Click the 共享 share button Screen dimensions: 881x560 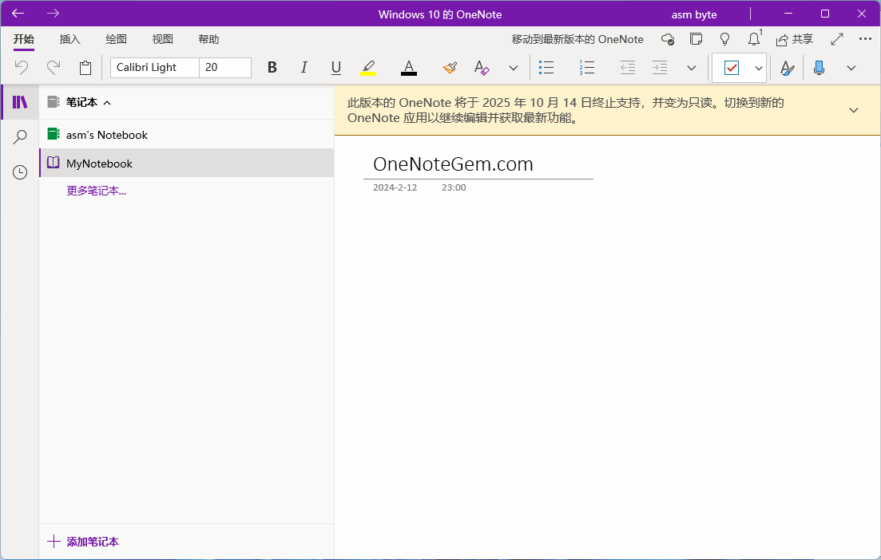pyautogui.click(x=795, y=39)
